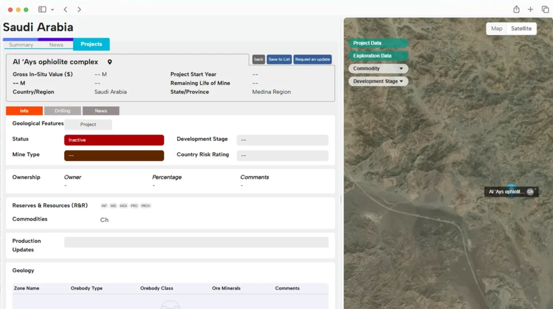Click the browser sidebar toggle icon
The width and height of the screenshot is (553, 309).
click(42, 10)
